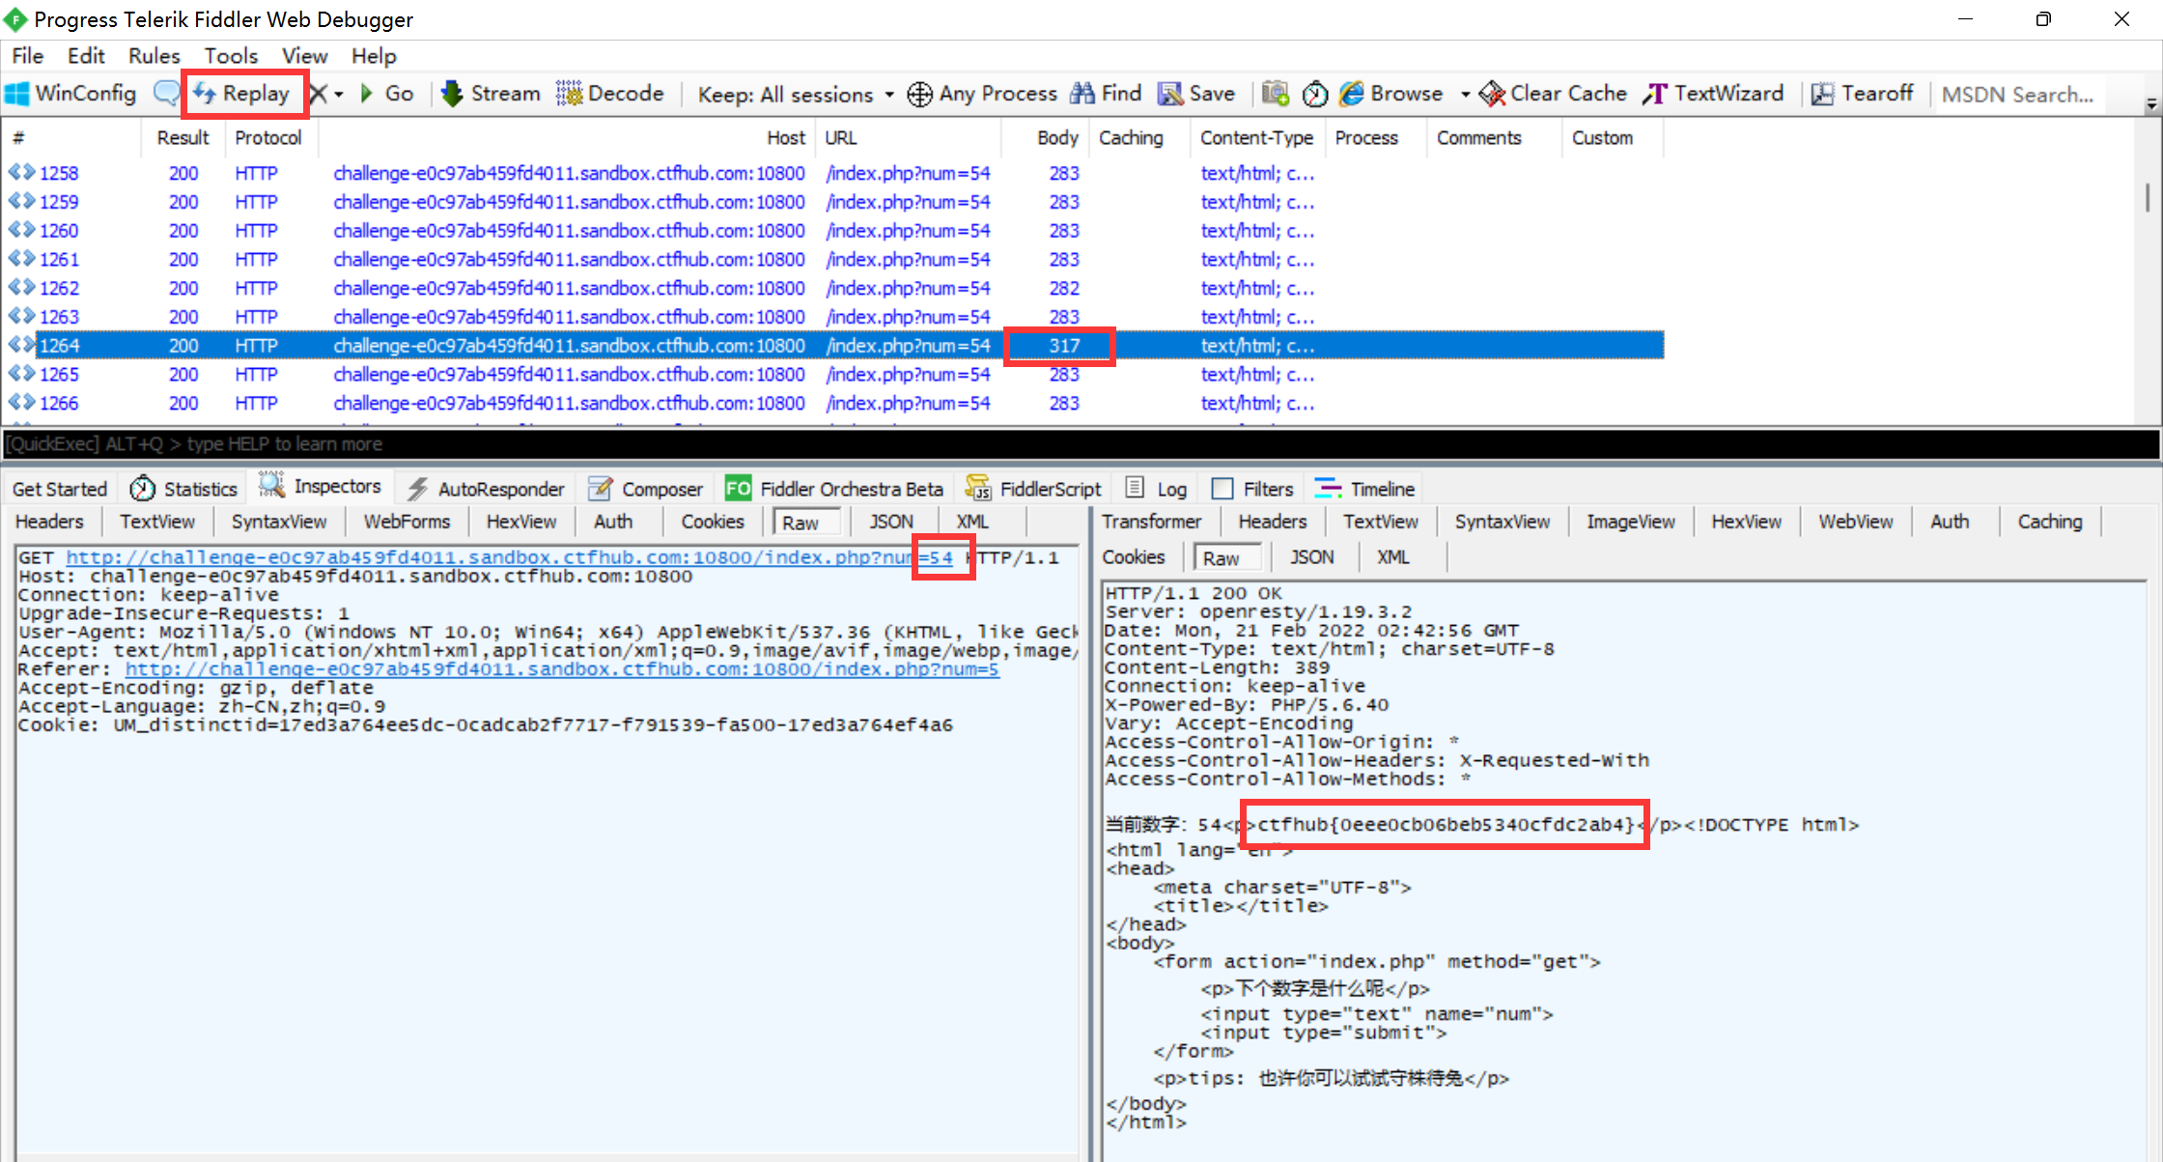Click the timer stopwatch icon

(x=1314, y=94)
